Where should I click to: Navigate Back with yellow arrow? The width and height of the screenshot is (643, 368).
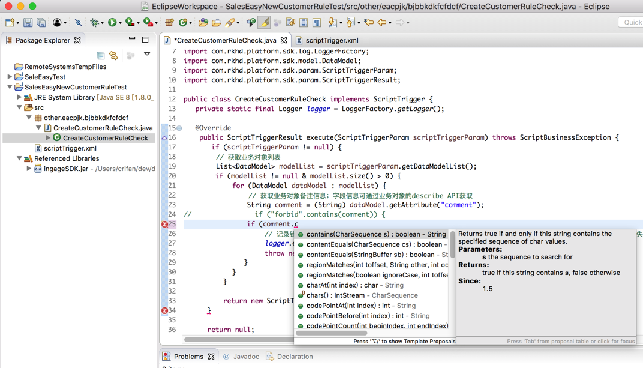tap(382, 23)
